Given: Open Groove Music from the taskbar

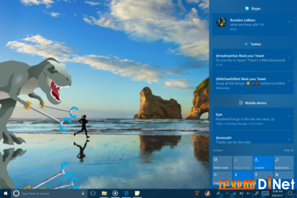Looking at the screenshot, I should coord(115,194).
